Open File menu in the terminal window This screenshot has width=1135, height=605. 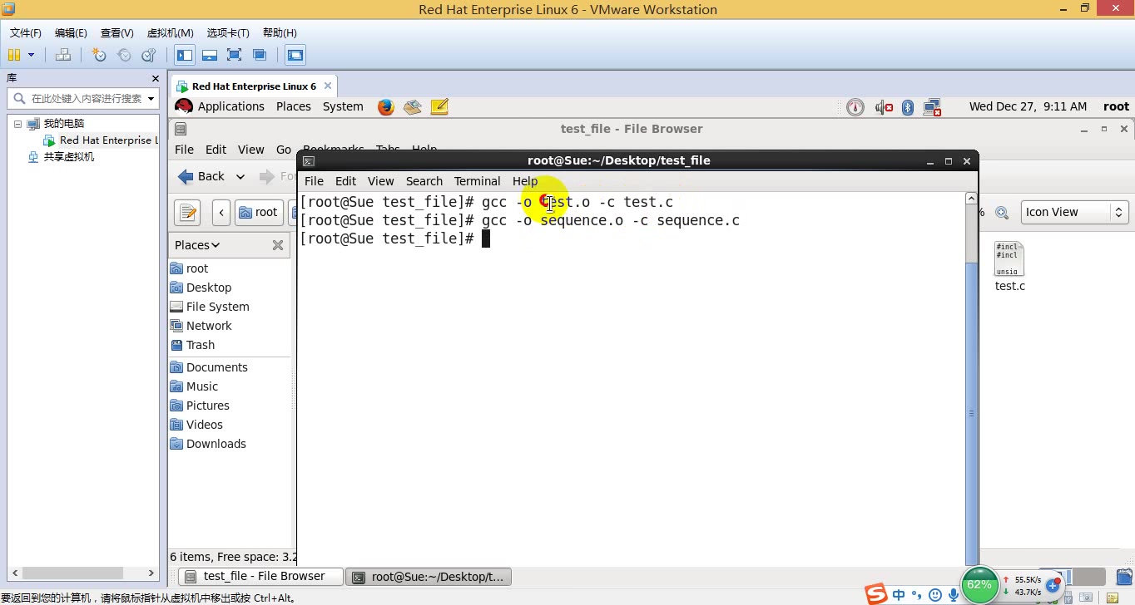point(314,181)
